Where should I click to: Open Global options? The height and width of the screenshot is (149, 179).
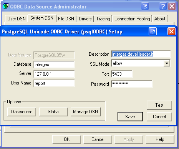(x=53, y=112)
